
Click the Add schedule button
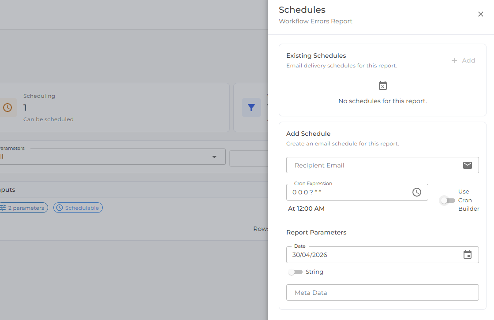(463, 60)
